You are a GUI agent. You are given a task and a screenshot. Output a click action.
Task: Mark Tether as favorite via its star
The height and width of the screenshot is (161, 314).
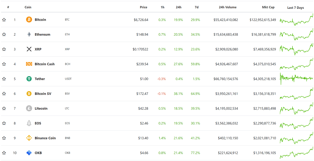[4, 79]
